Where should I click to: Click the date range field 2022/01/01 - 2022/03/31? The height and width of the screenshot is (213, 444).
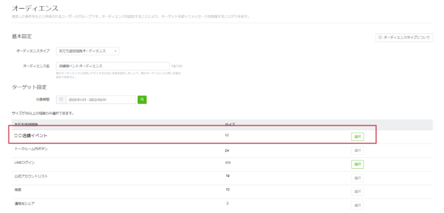[101, 100]
